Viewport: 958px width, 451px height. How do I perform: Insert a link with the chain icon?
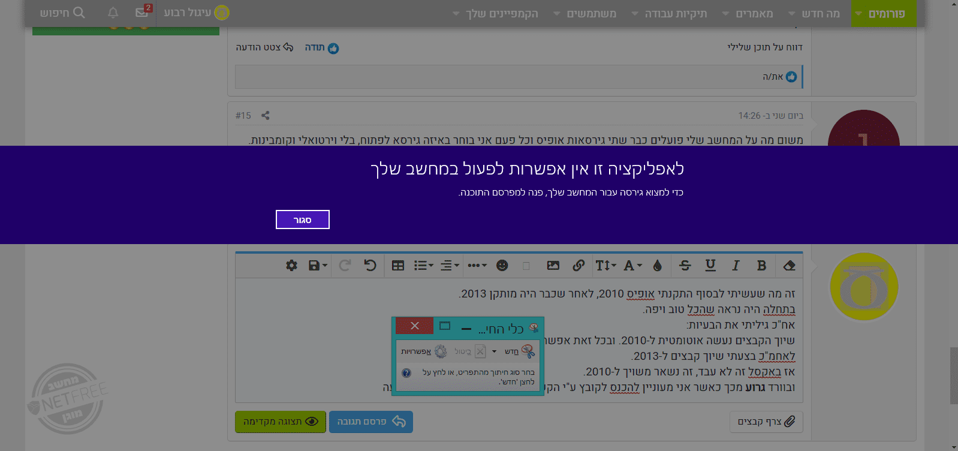[x=579, y=265]
